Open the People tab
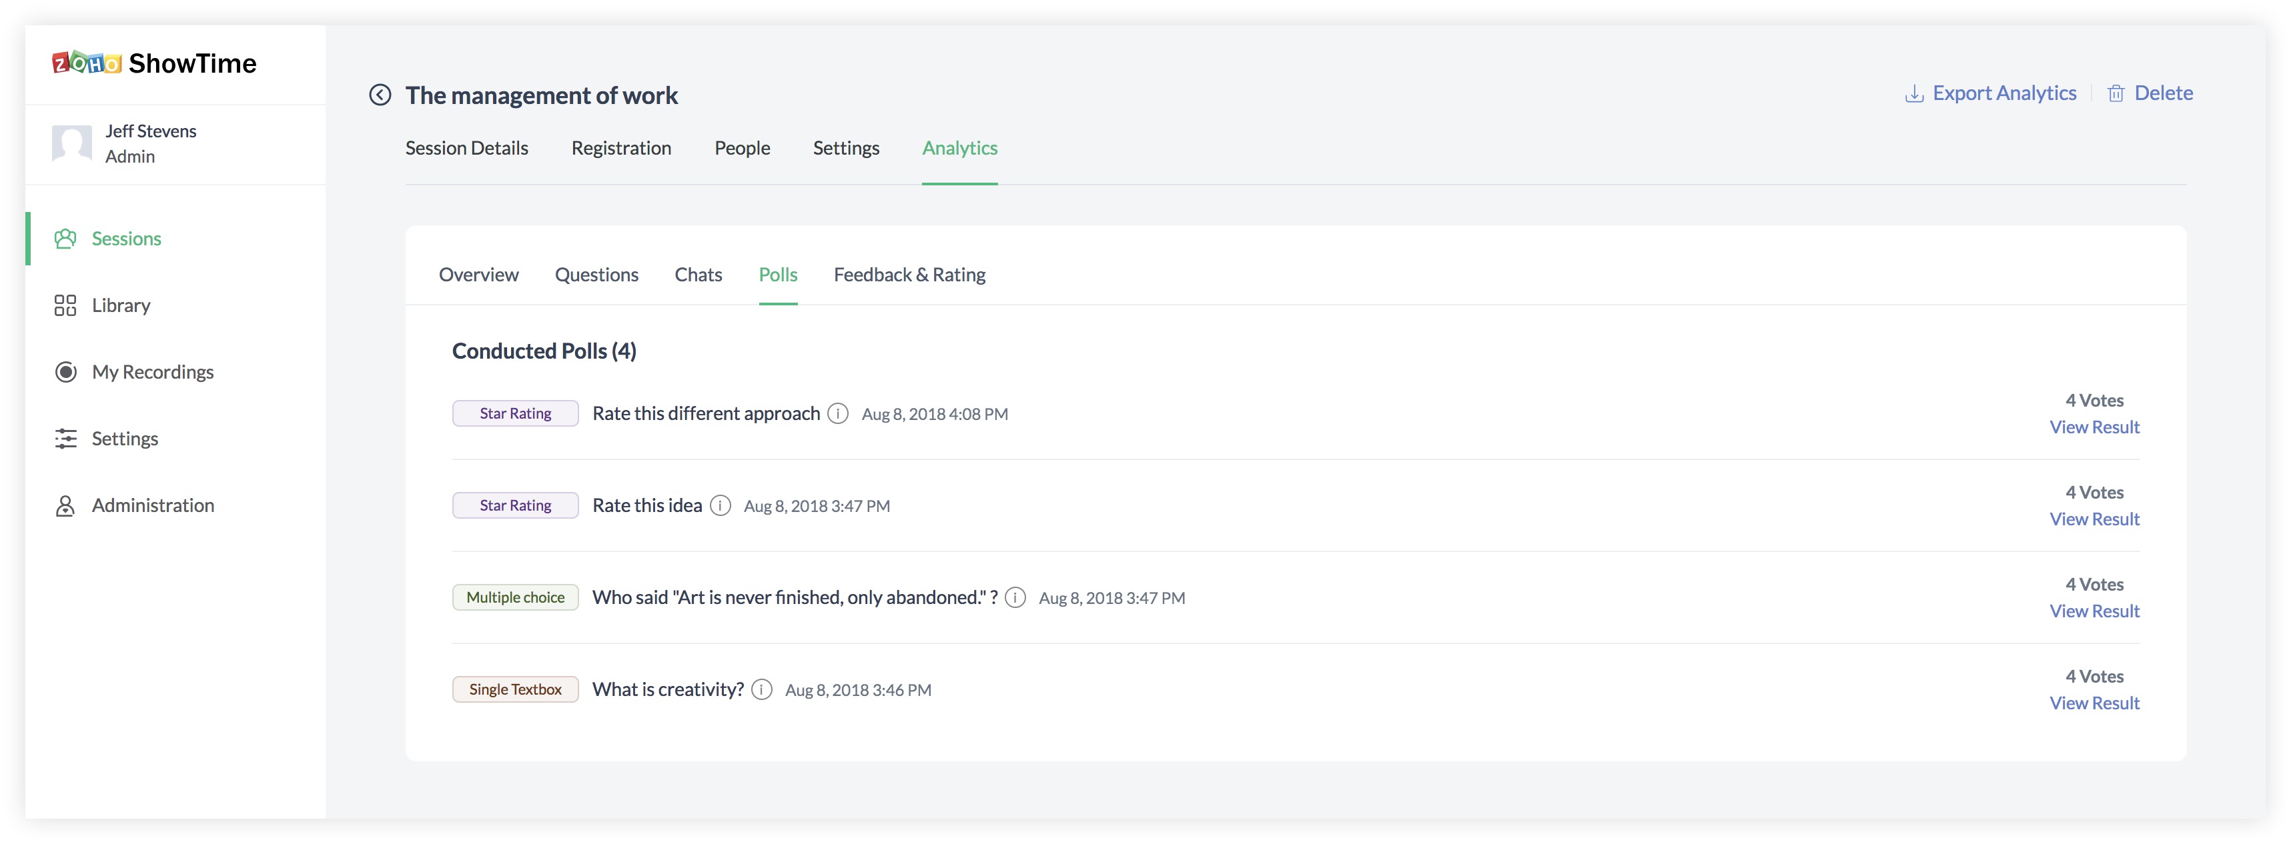The image size is (2291, 844). tap(742, 149)
